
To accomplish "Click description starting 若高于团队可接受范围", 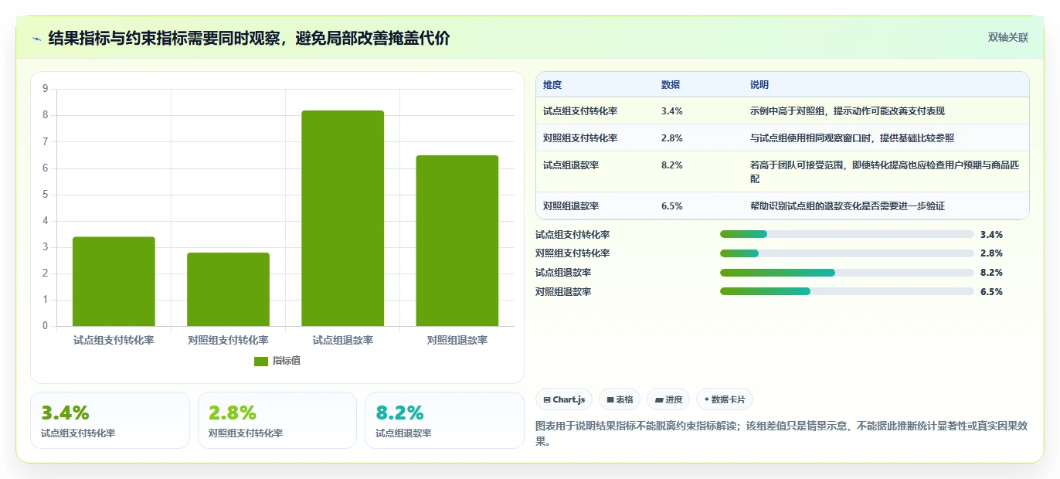I will pos(884,172).
